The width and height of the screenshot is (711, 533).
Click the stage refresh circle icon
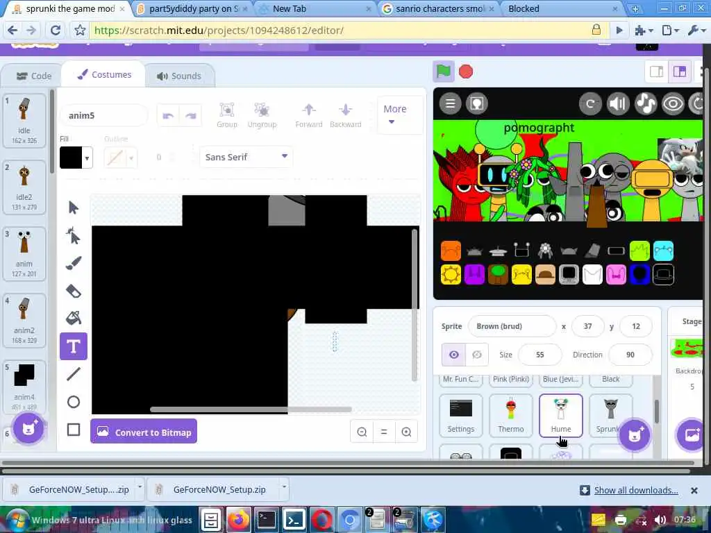[x=590, y=104]
